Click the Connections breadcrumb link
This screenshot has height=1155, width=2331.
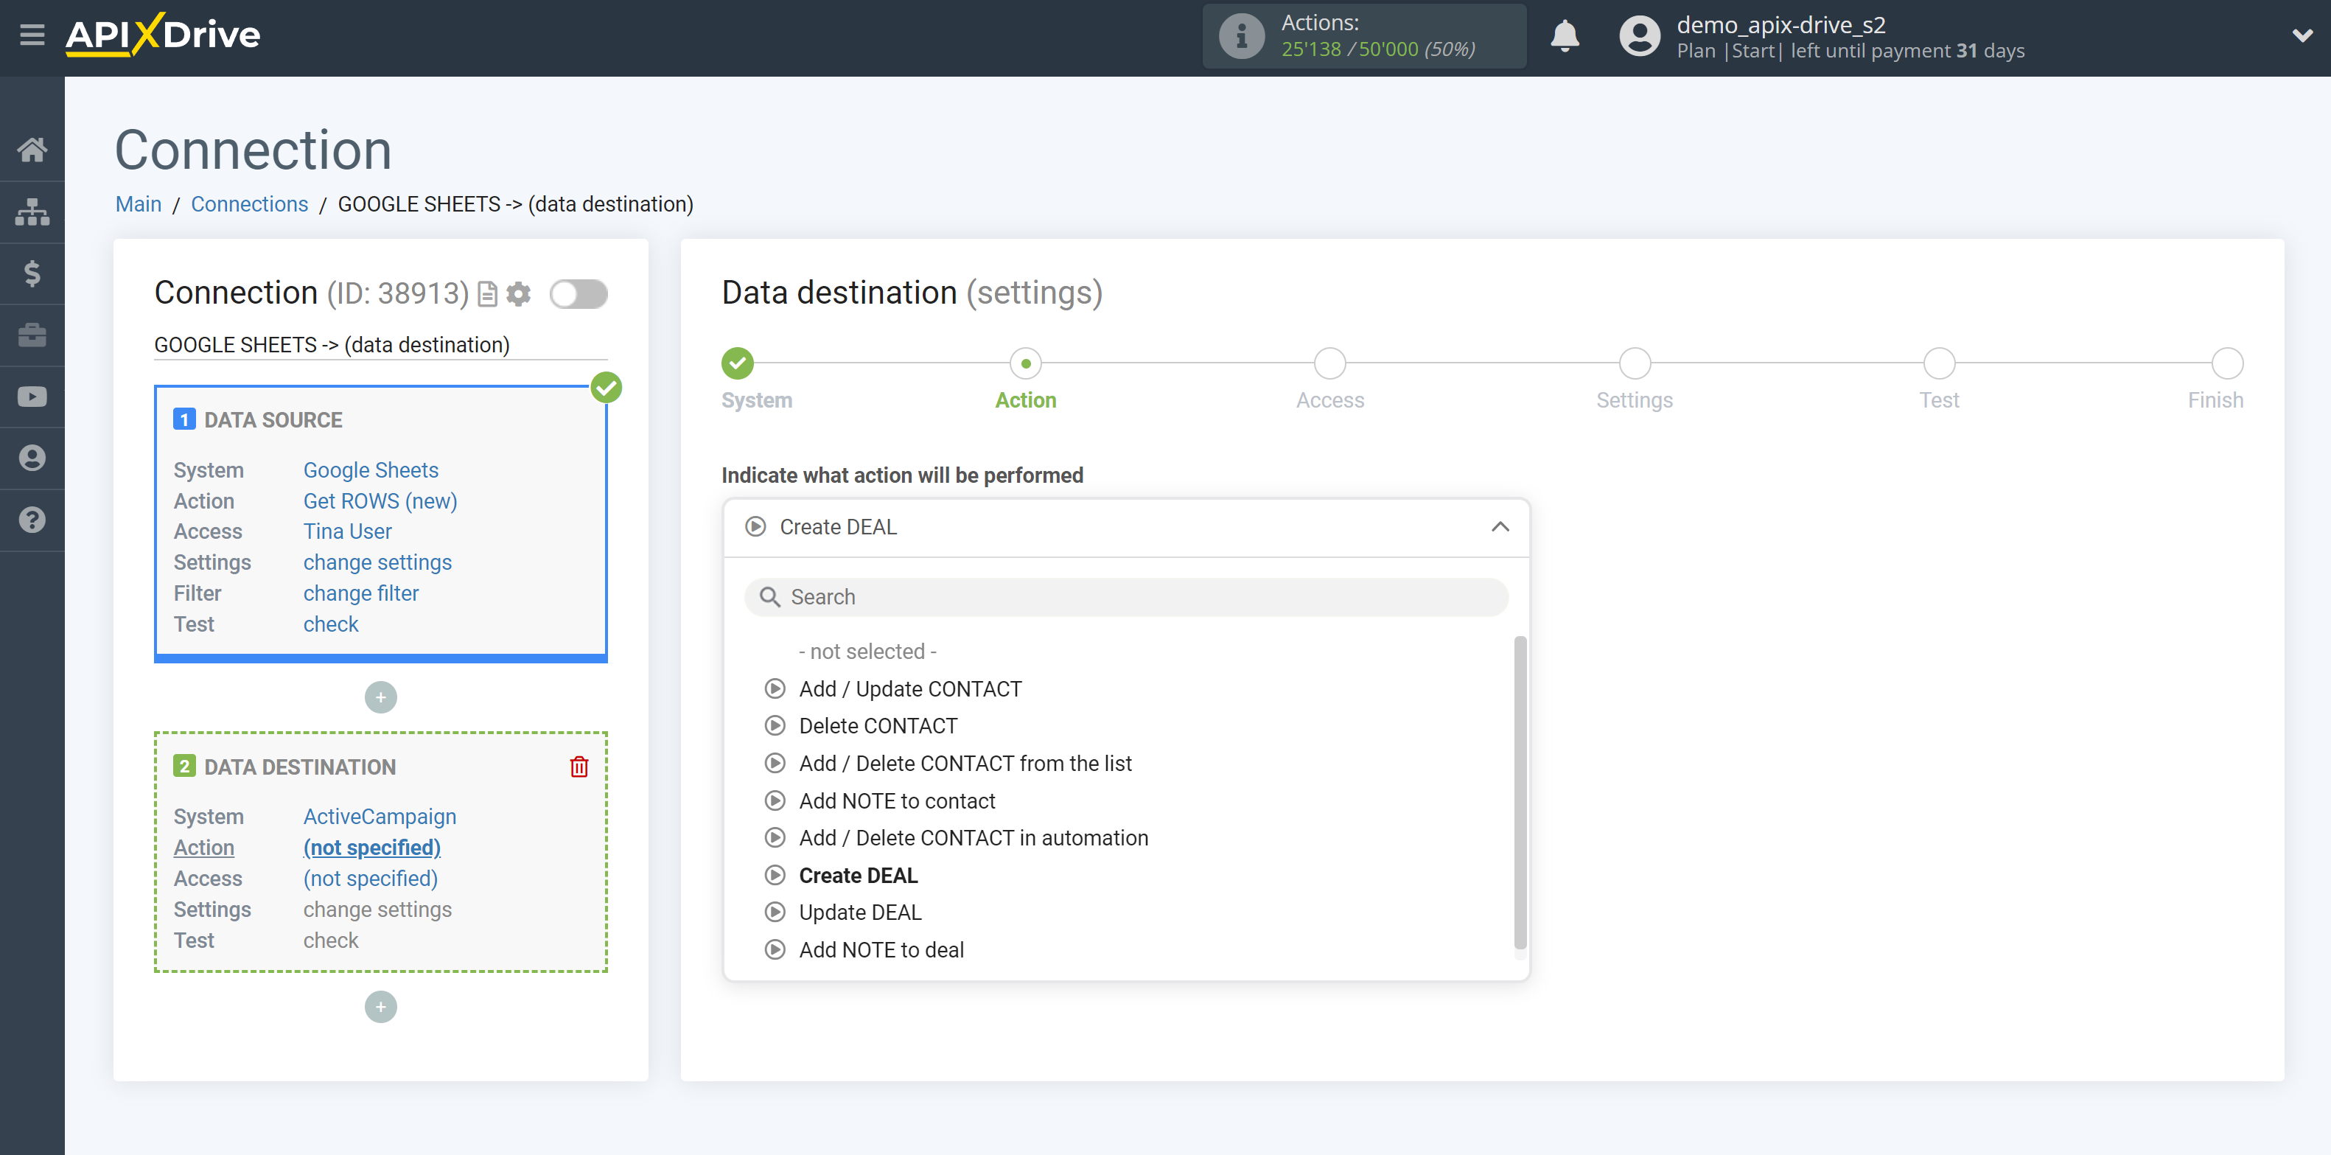(250, 205)
